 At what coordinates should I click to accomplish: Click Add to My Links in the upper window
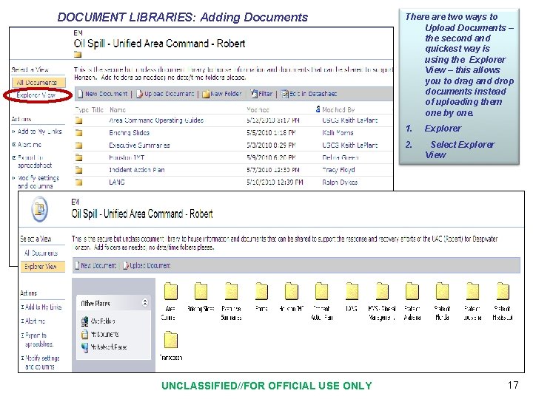click(x=39, y=132)
